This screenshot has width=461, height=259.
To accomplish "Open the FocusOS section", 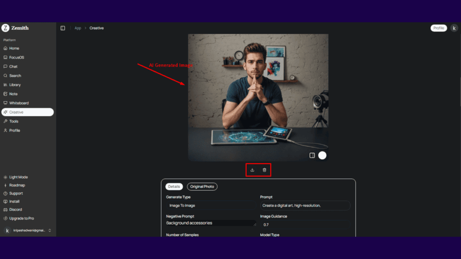I will [17, 57].
